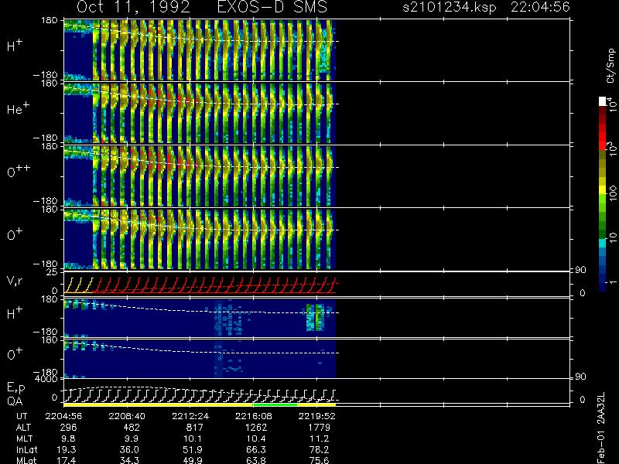Image resolution: width=619 pixels, height=464 pixels.
Task: Pick the cyan colorbar segment near 10
Action: click(603, 243)
